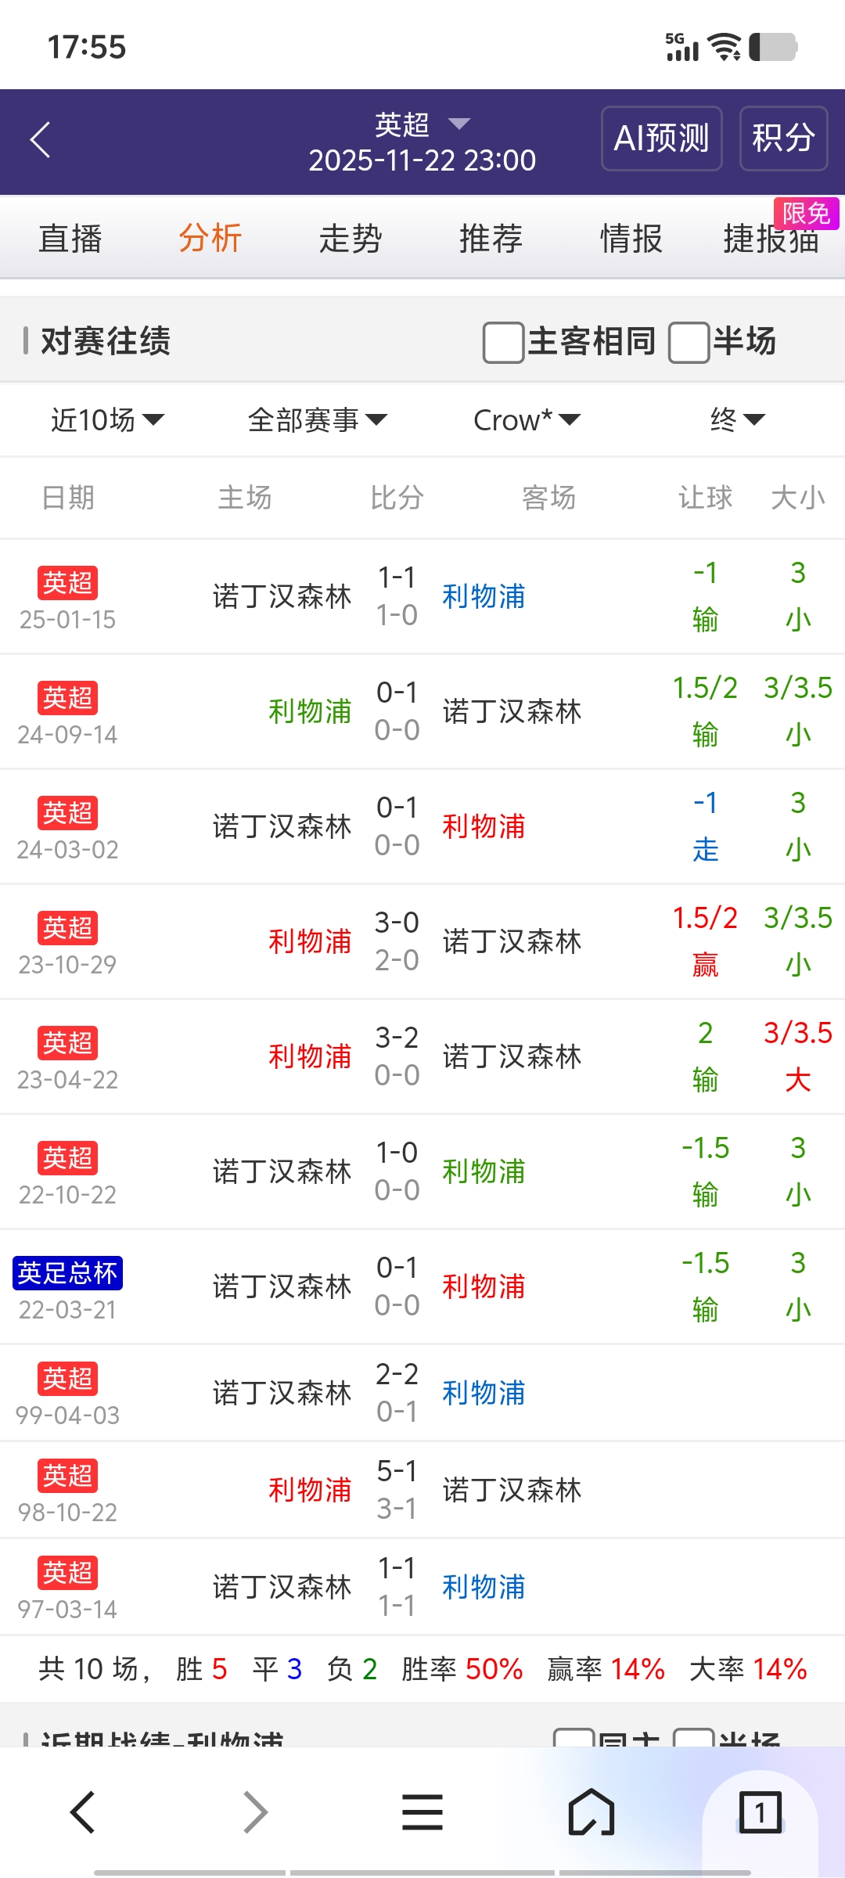Tap the browser home icon
This screenshot has width=845, height=1878.
(x=591, y=1812)
